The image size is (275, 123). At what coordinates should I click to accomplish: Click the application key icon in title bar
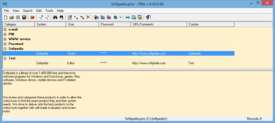[5, 4]
